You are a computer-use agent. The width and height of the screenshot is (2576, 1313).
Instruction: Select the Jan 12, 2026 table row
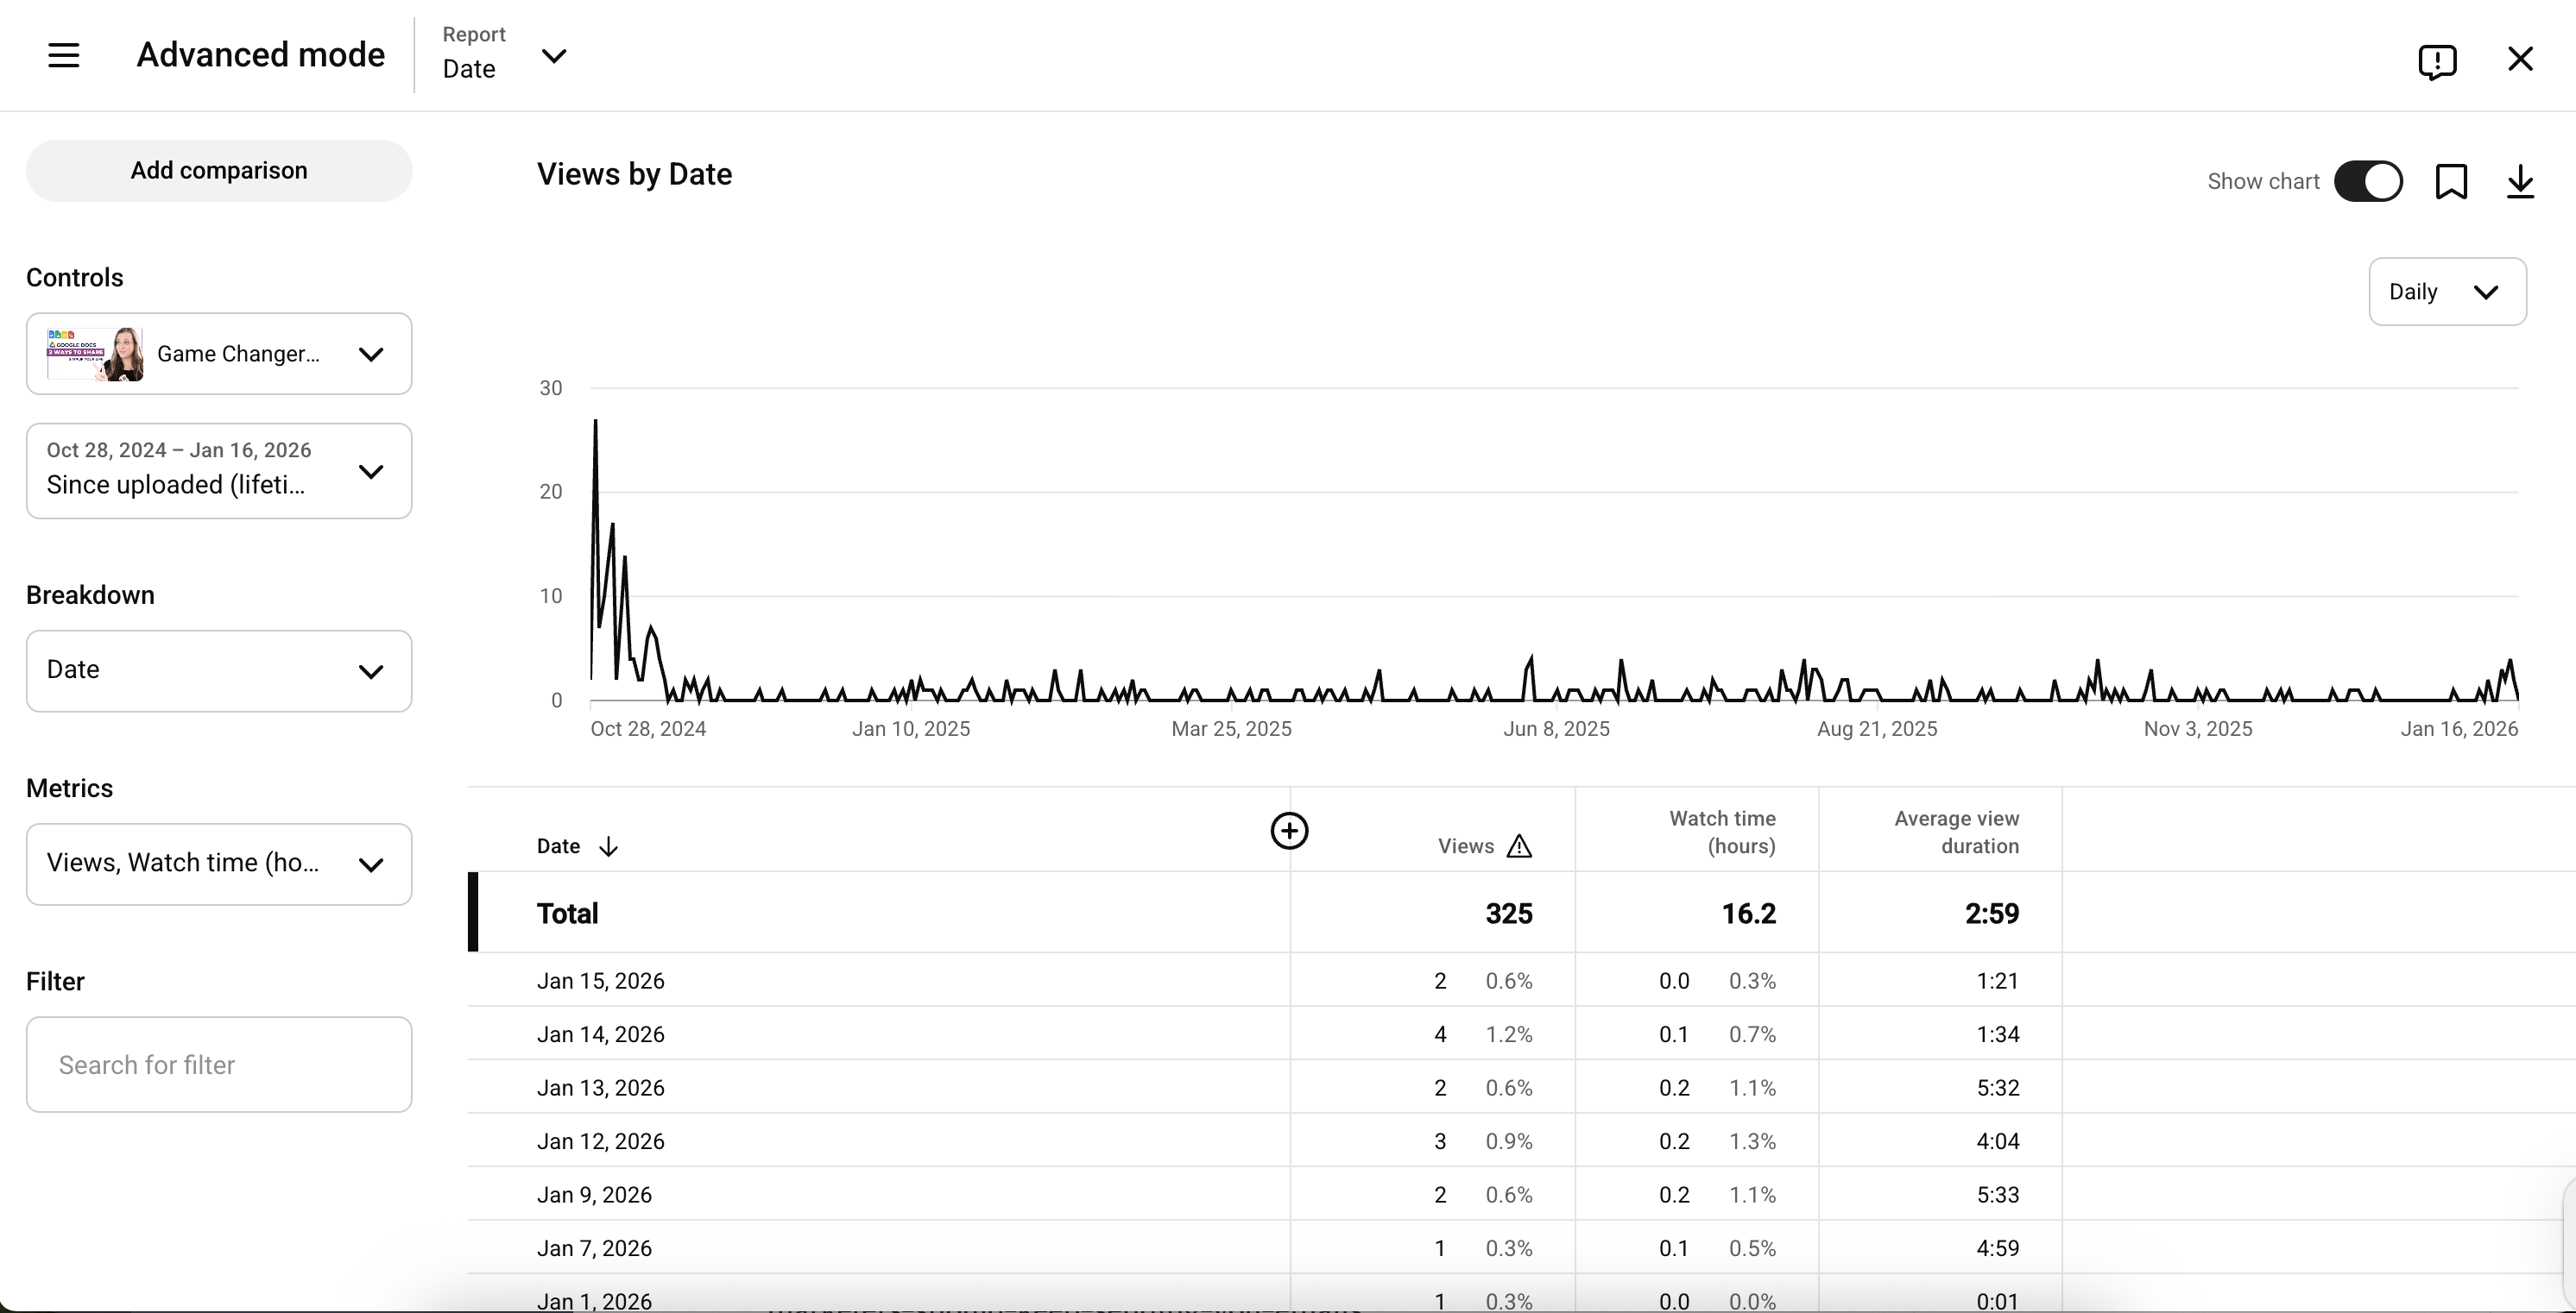click(600, 1140)
